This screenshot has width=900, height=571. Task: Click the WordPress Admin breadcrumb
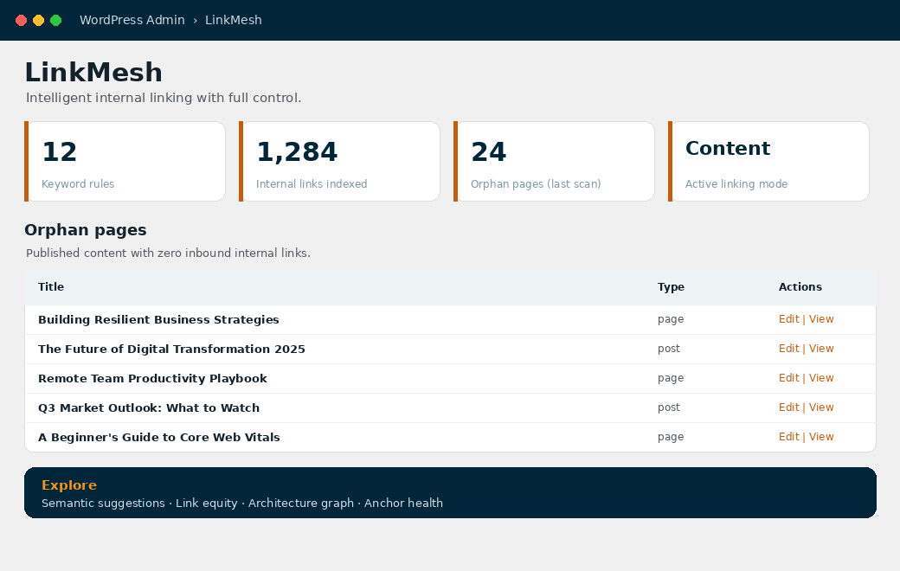coord(132,20)
